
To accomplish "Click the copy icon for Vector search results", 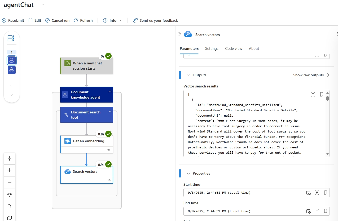I will 321,94.
